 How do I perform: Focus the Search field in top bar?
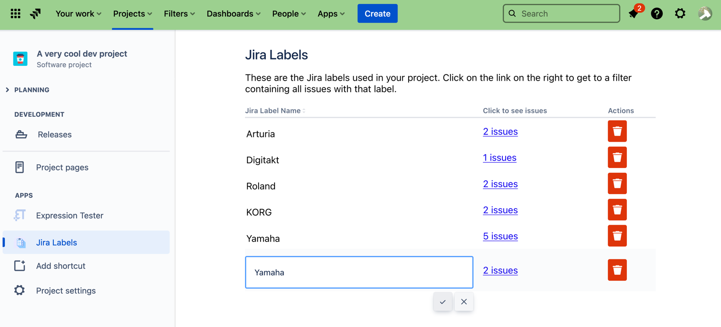click(x=561, y=13)
